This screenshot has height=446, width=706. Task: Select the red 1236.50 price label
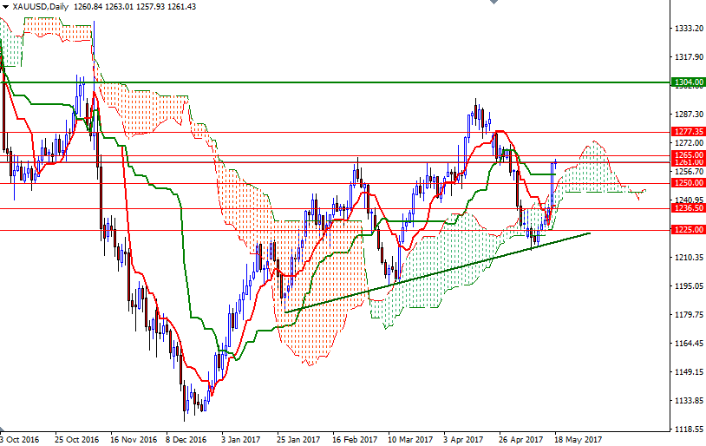(689, 208)
